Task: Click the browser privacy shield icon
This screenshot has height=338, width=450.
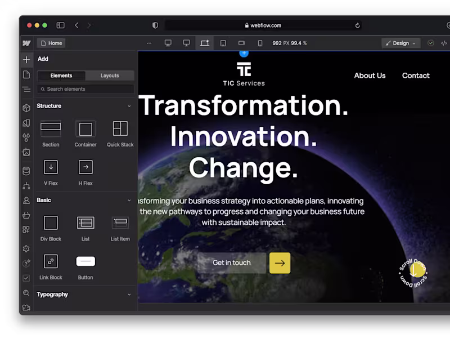Action: point(155,25)
